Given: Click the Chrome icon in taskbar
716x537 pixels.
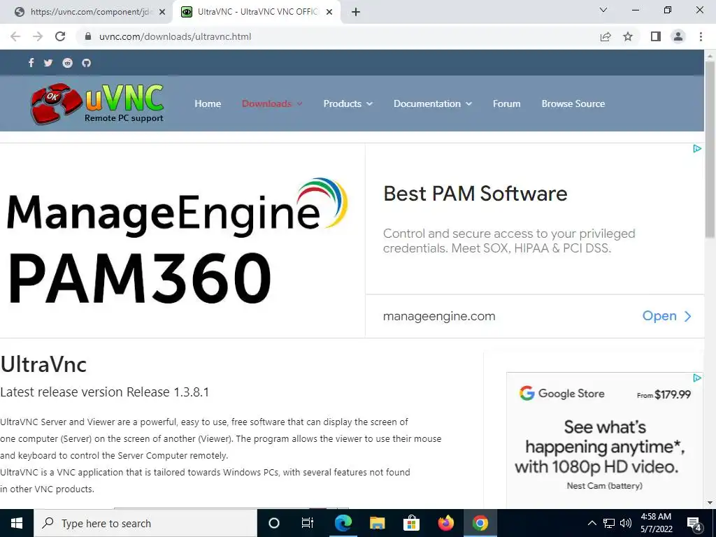Looking at the screenshot, I should click(480, 523).
